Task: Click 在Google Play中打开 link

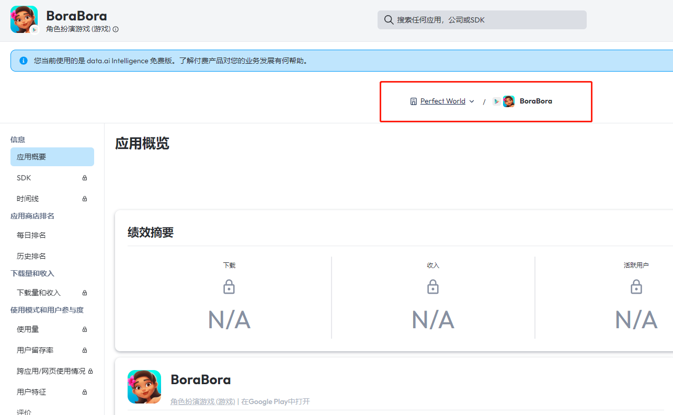Action: (x=276, y=401)
